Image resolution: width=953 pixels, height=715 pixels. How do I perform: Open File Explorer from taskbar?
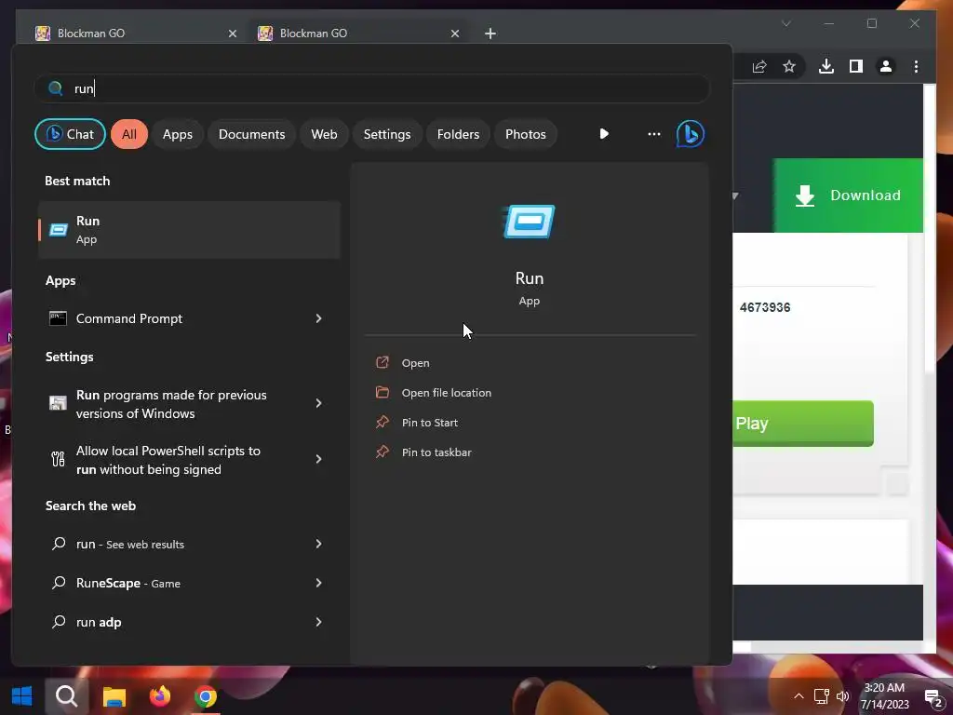click(114, 696)
